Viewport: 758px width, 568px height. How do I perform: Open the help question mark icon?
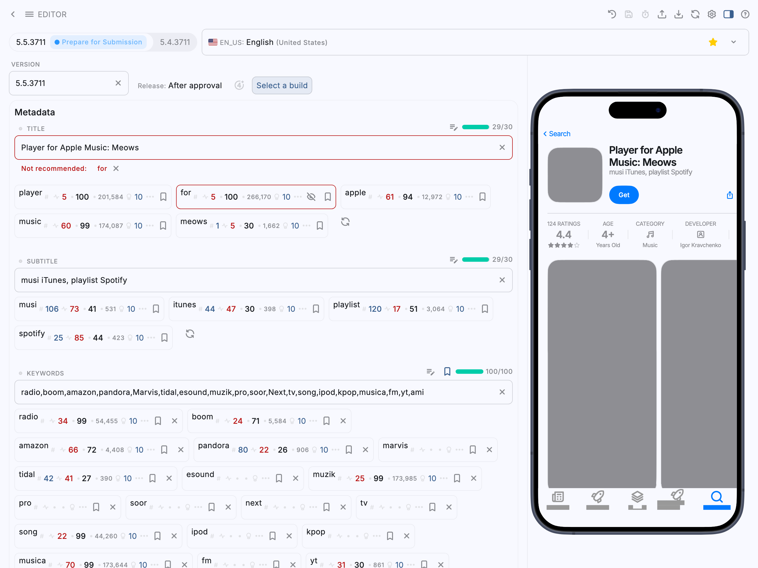click(745, 14)
